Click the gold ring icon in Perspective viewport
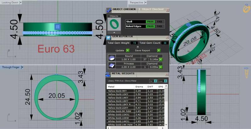The height and width of the screenshot is (129, 251). (247, 9)
